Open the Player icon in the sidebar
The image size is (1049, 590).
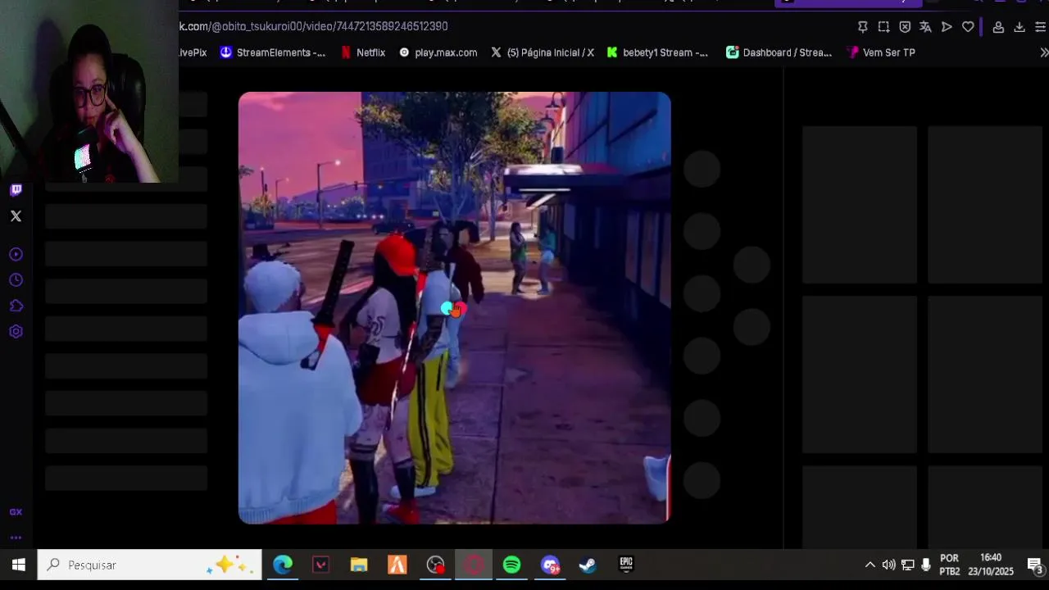16,254
